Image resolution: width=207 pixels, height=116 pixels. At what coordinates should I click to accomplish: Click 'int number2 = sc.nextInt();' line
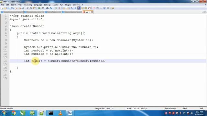tap(49, 54)
